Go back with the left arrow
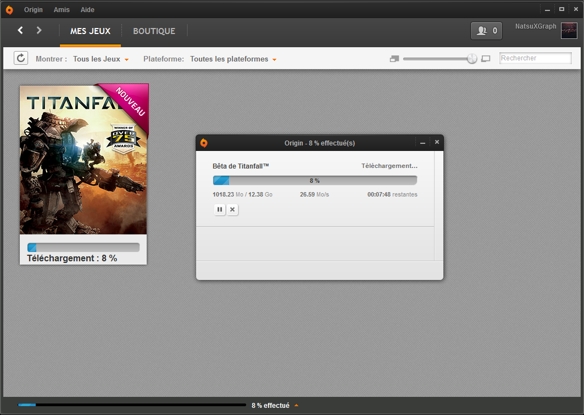This screenshot has height=415, width=584. click(x=20, y=30)
